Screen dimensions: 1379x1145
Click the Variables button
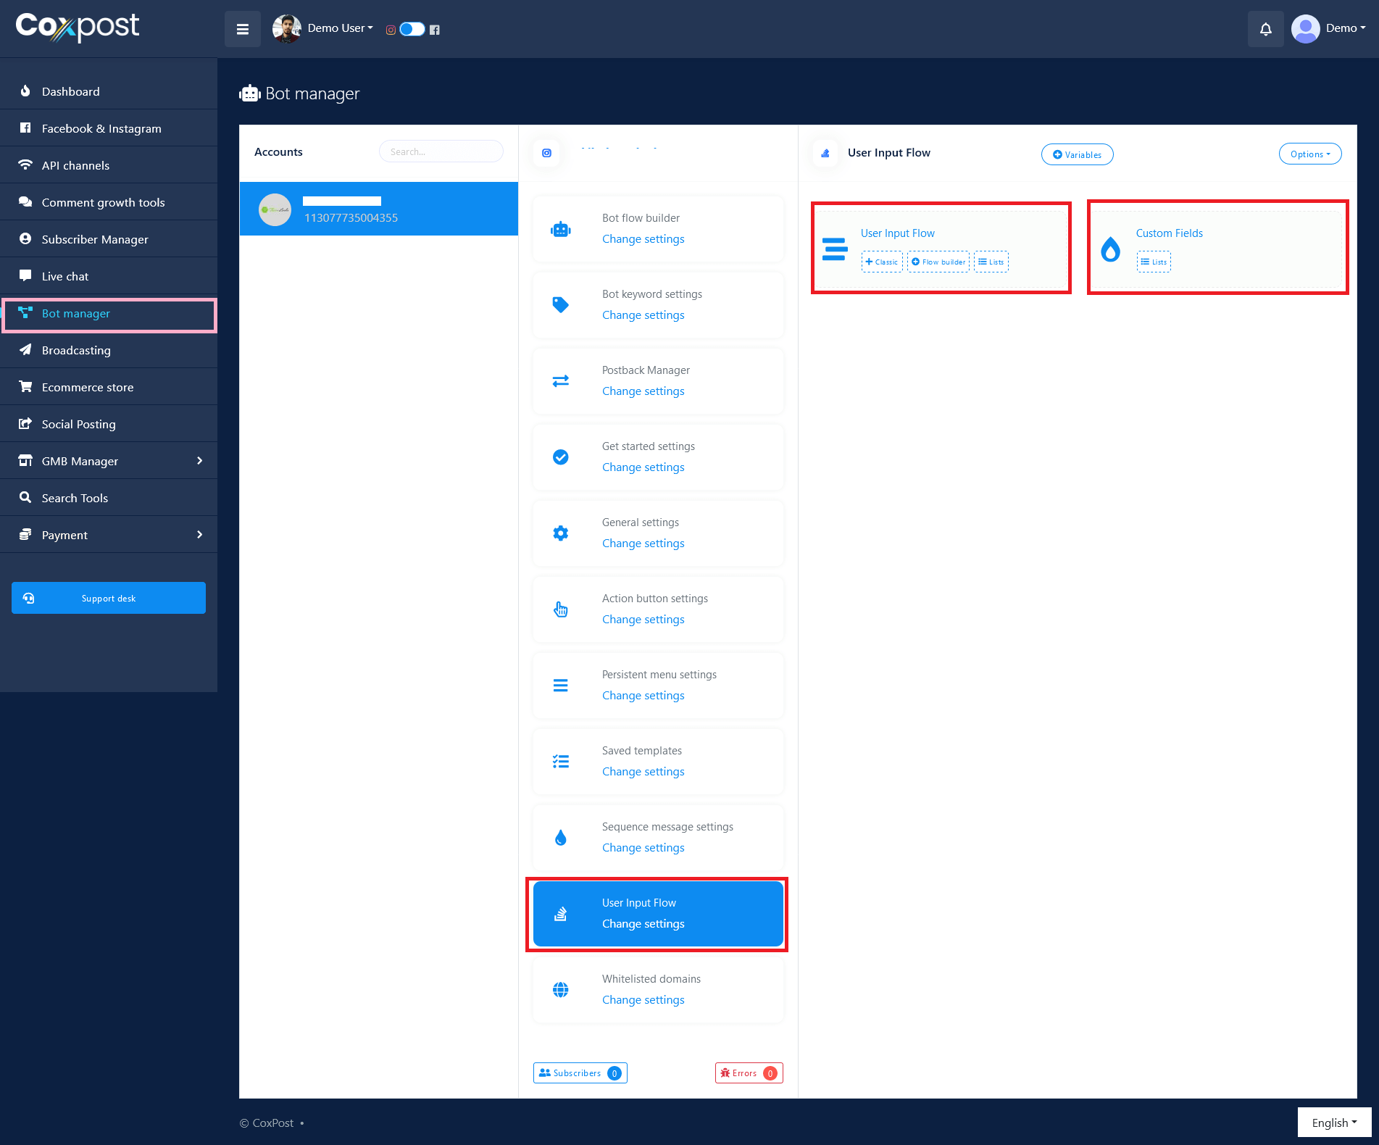click(1077, 155)
